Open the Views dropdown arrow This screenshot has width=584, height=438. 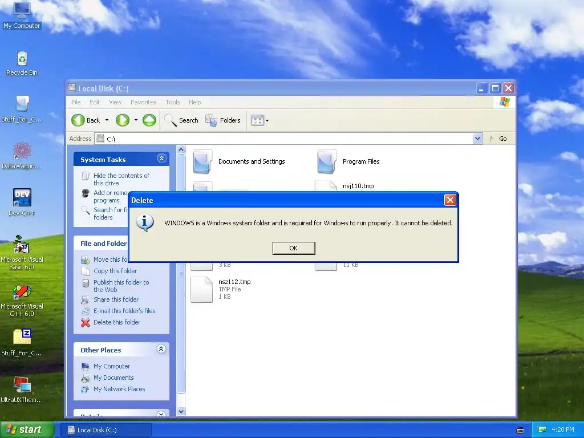coord(267,120)
